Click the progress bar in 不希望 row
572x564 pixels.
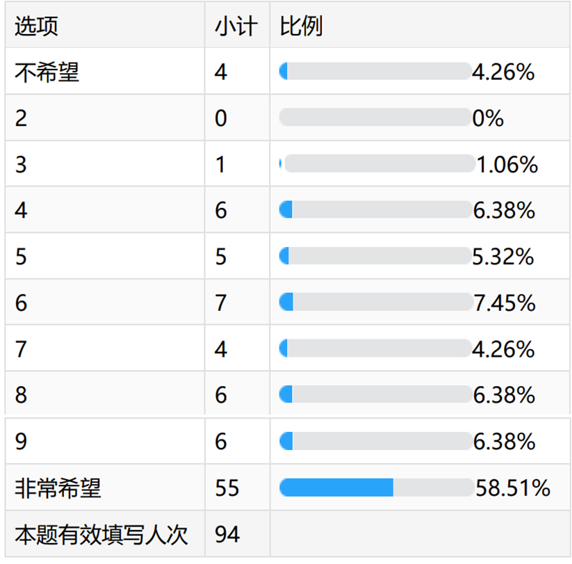click(375, 71)
